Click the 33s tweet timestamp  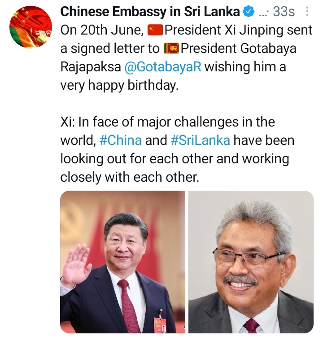click(x=284, y=12)
